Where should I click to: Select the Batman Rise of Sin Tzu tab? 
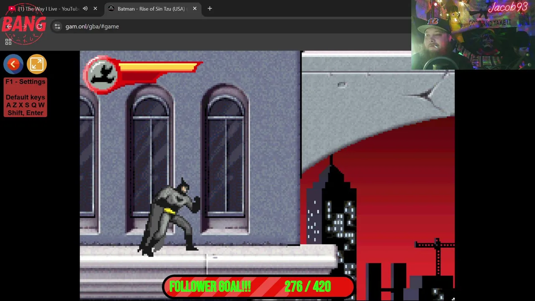click(151, 8)
